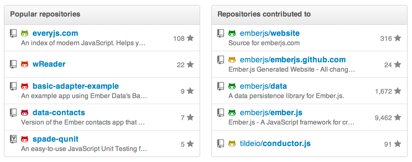The image size is (412, 162).
Task: Click the 316 star count on emberjs/website
Action: [386, 38]
